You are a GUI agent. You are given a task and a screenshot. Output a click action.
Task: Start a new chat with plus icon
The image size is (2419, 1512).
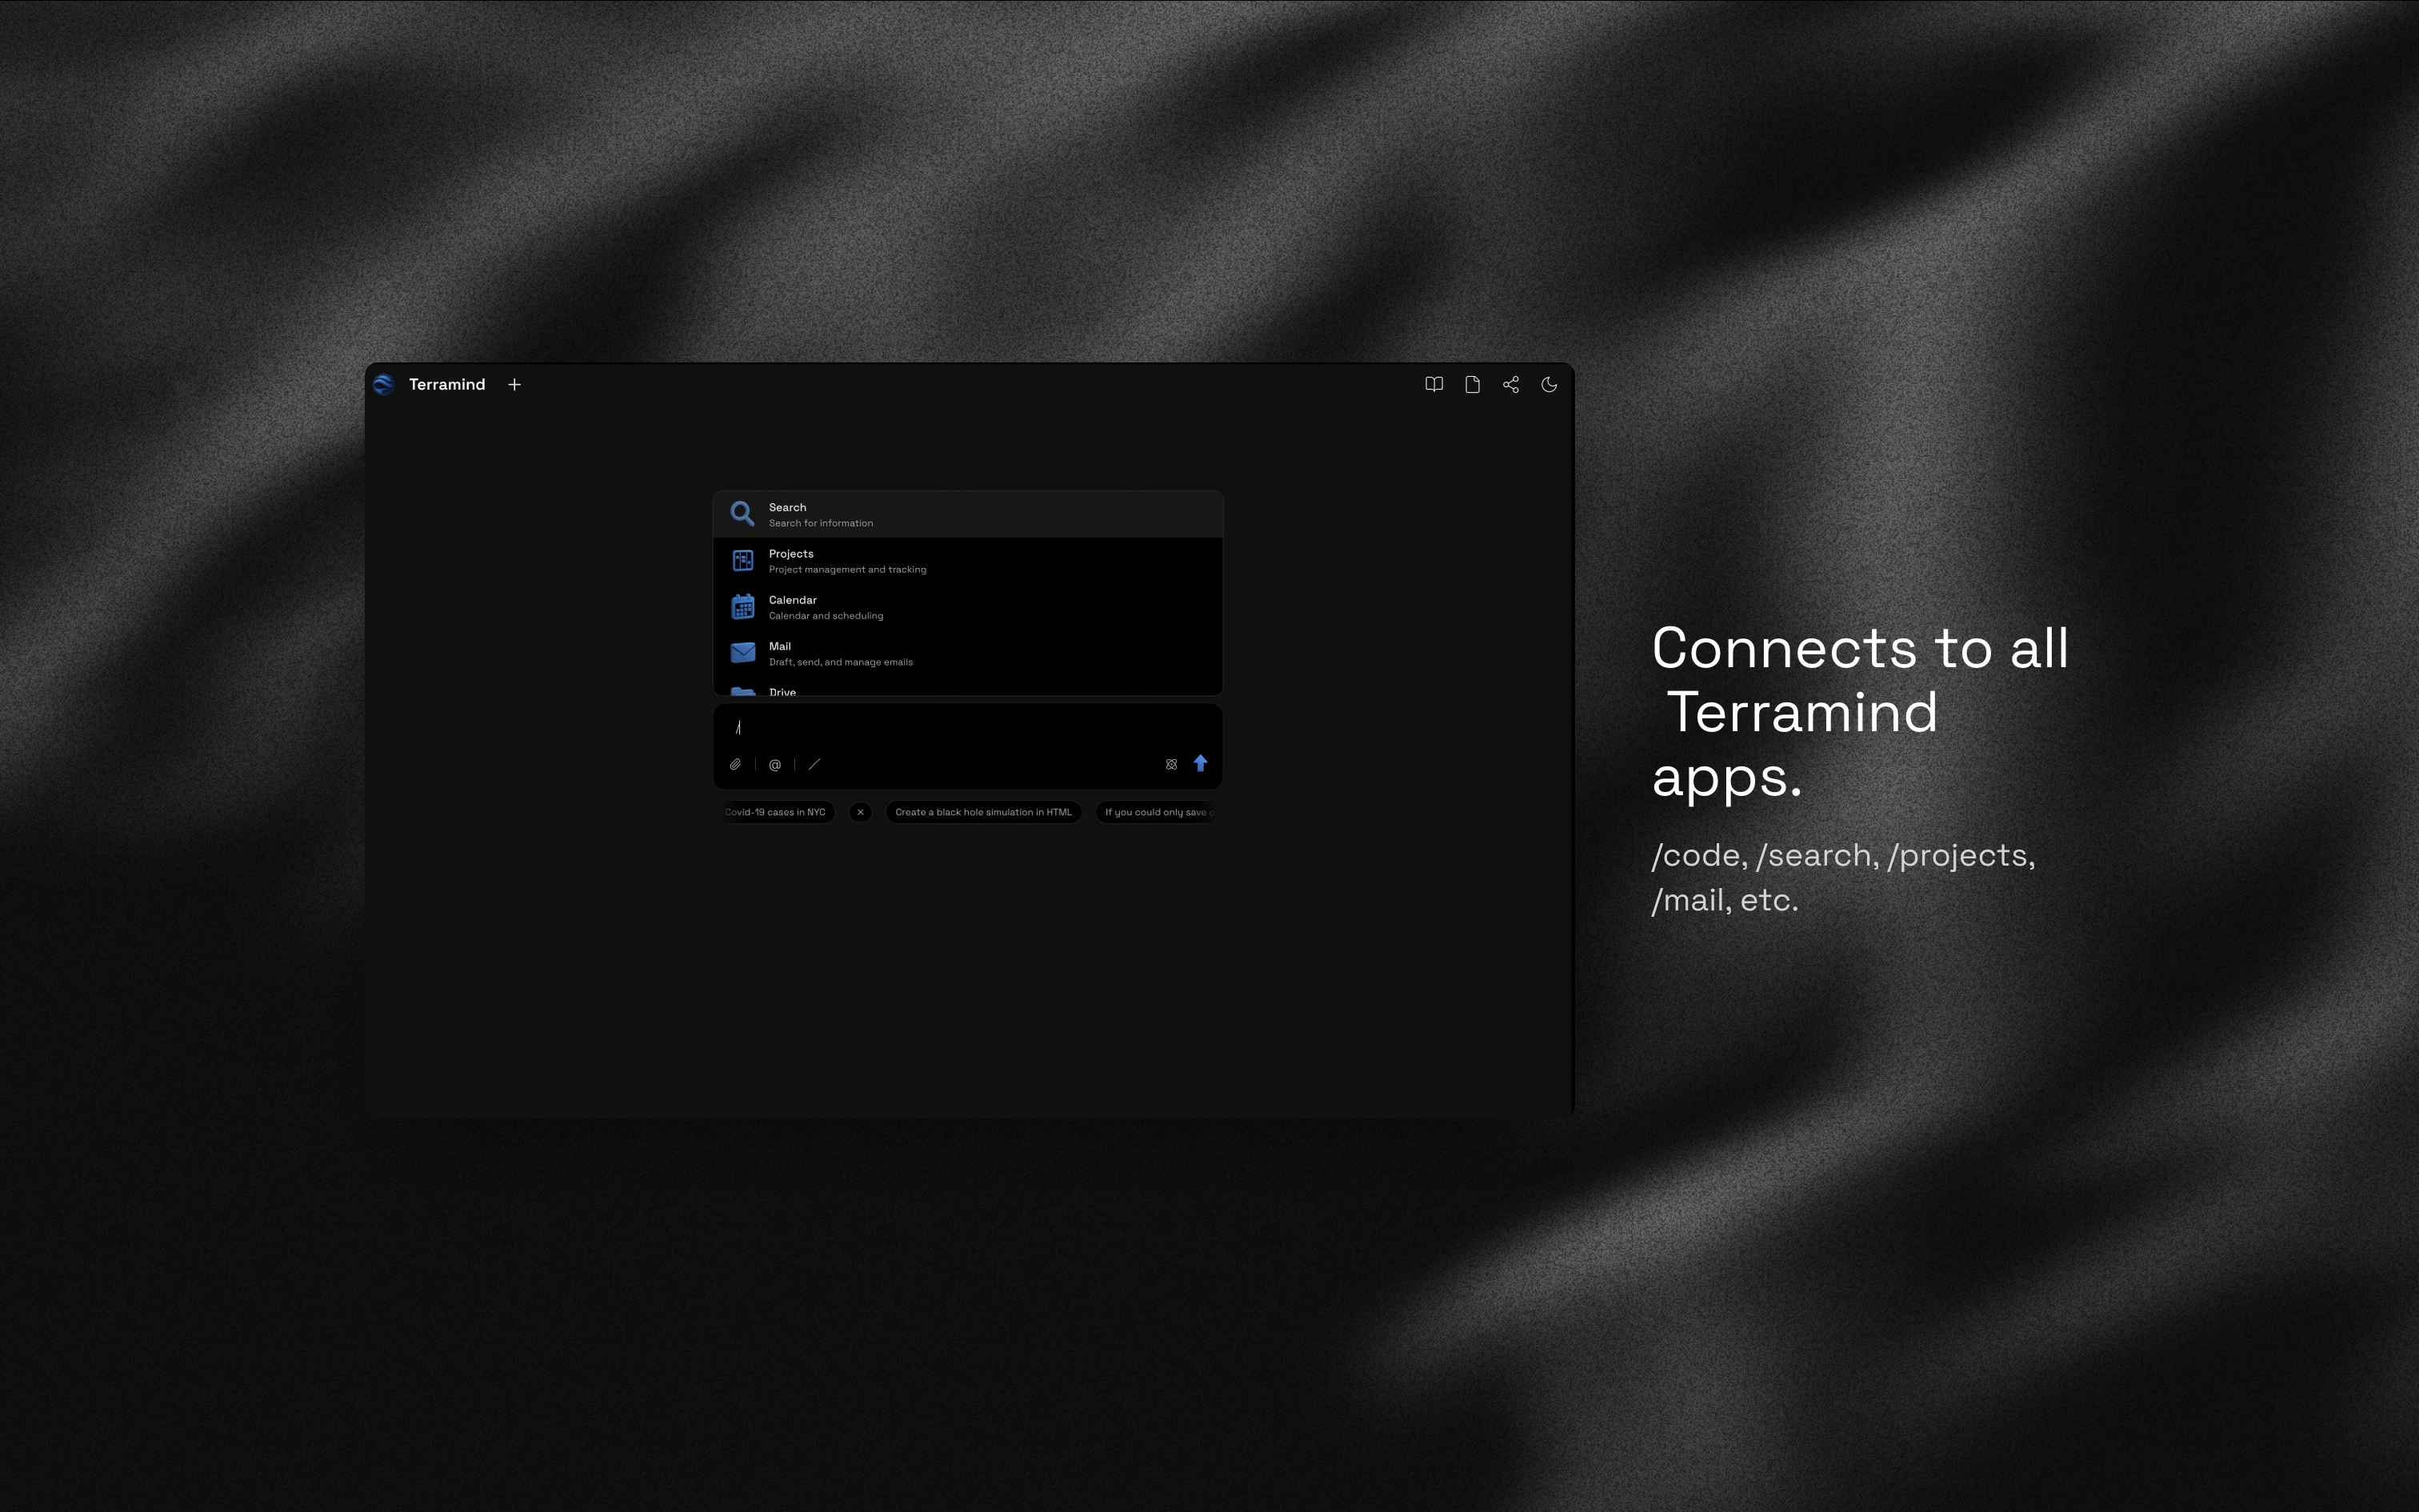(x=514, y=385)
